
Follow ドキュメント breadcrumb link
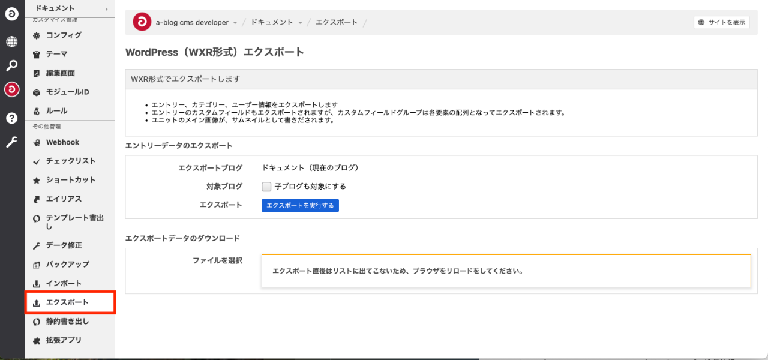click(x=272, y=23)
